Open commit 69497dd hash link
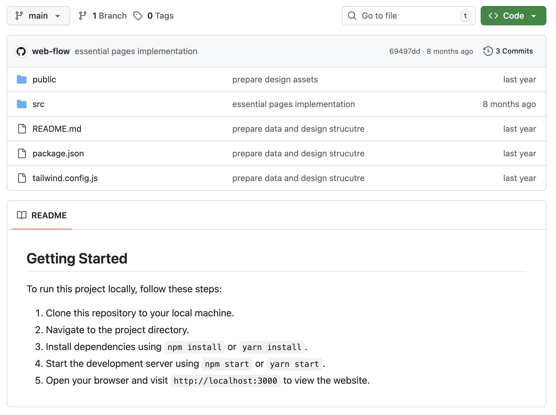556x415 pixels. tap(405, 51)
